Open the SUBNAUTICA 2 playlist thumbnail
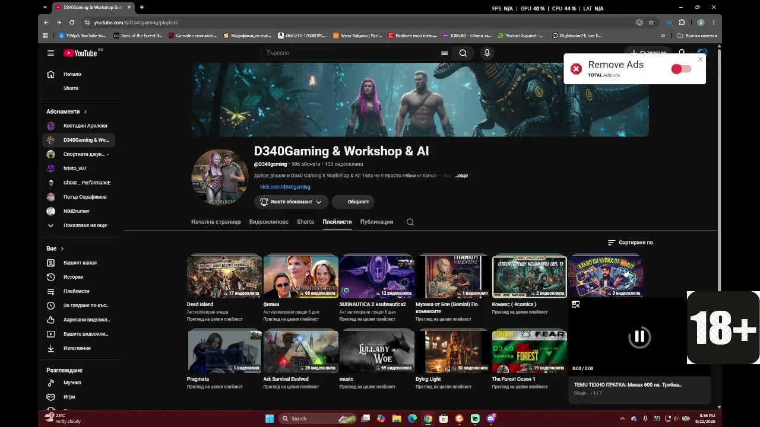 tap(377, 276)
